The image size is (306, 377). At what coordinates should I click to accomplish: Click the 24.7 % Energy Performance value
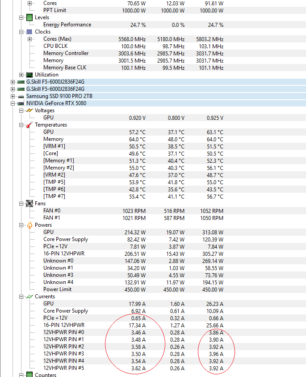(x=138, y=25)
